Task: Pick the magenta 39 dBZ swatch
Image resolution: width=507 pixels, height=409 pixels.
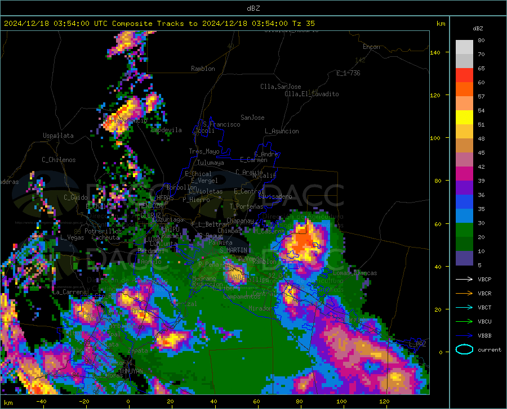Action: tap(464, 174)
